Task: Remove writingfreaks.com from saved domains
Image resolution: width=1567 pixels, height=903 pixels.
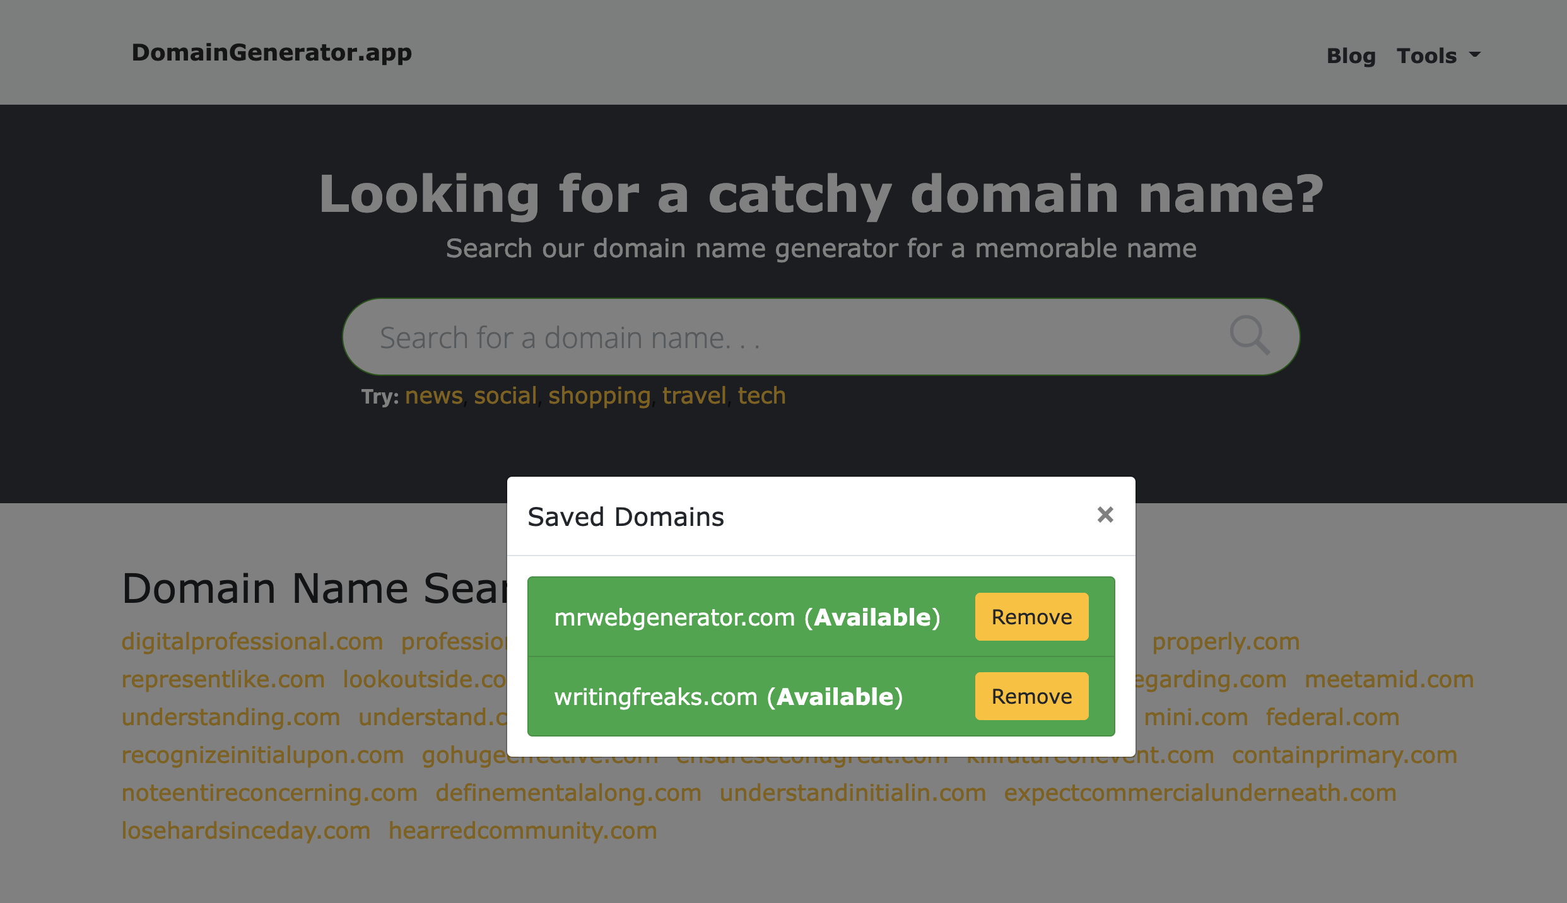Action: [1031, 696]
